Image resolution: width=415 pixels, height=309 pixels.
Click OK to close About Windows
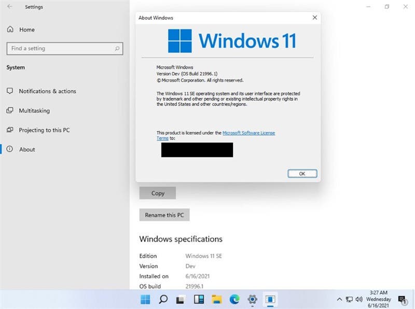pos(302,173)
